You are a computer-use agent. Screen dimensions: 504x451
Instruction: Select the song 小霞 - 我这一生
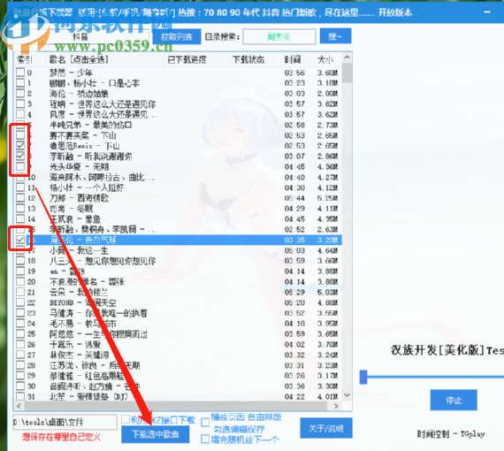79,250
